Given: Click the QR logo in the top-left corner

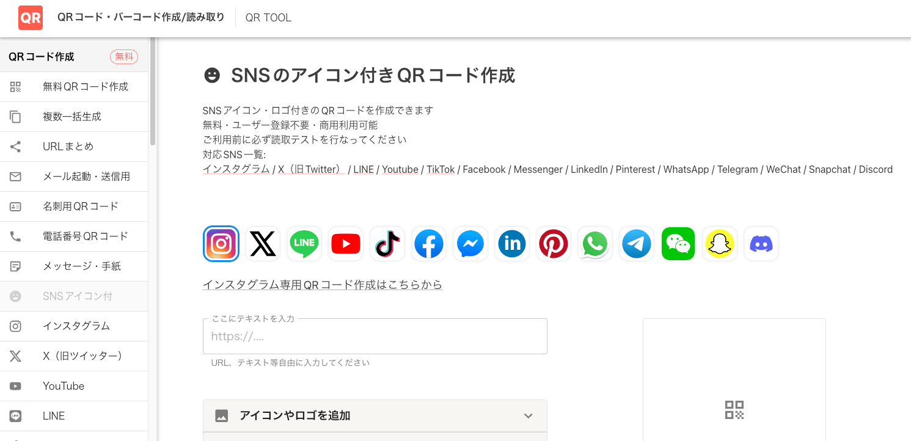Looking at the screenshot, I should (30, 18).
